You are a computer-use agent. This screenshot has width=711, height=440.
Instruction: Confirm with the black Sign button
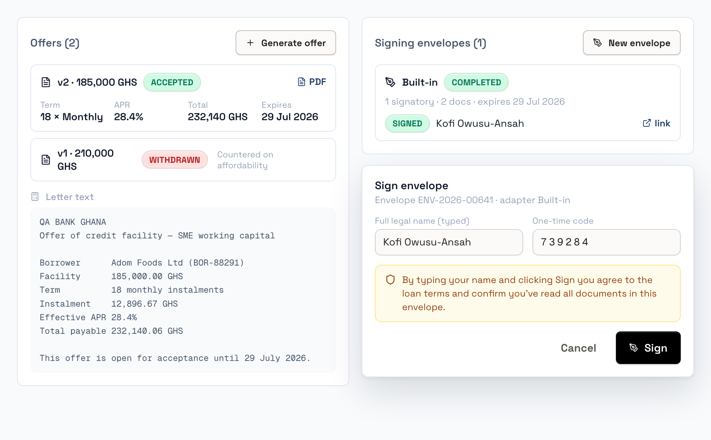coord(648,348)
